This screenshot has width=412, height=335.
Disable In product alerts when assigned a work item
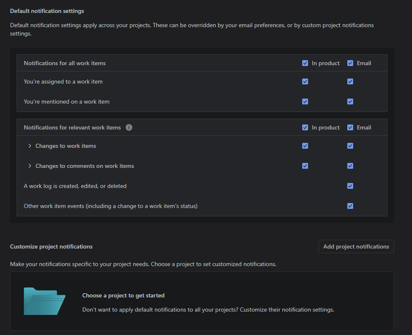click(305, 81)
